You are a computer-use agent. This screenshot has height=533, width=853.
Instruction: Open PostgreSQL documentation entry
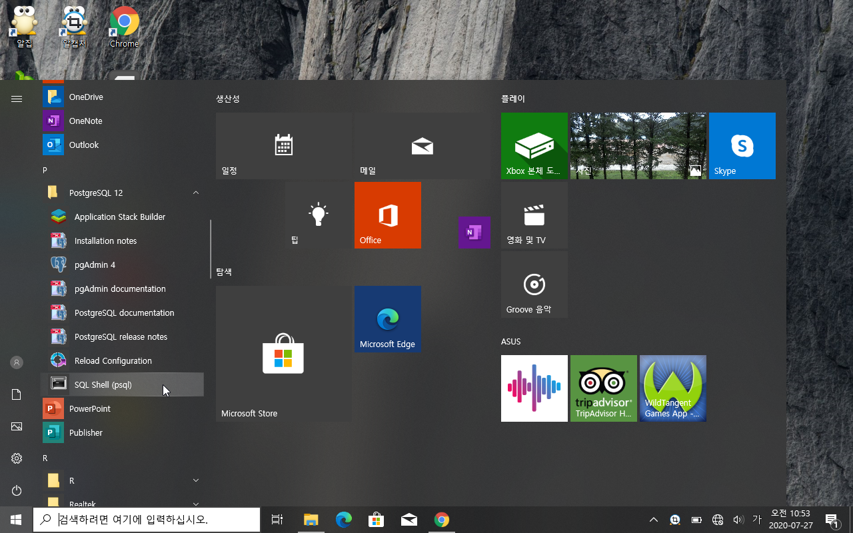click(122, 312)
